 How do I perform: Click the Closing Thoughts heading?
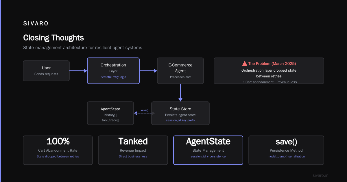(53, 38)
